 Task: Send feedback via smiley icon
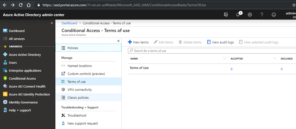tap(274, 15)
